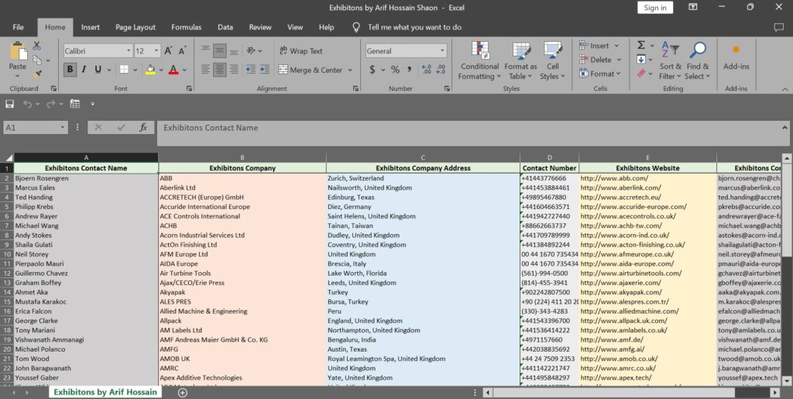Image resolution: width=793 pixels, height=399 pixels.
Task: Select the Format Painter brush
Action: pos(37,74)
